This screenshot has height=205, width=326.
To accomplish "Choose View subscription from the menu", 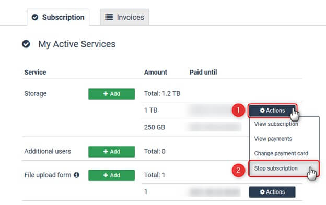I will [x=276, y=124].
